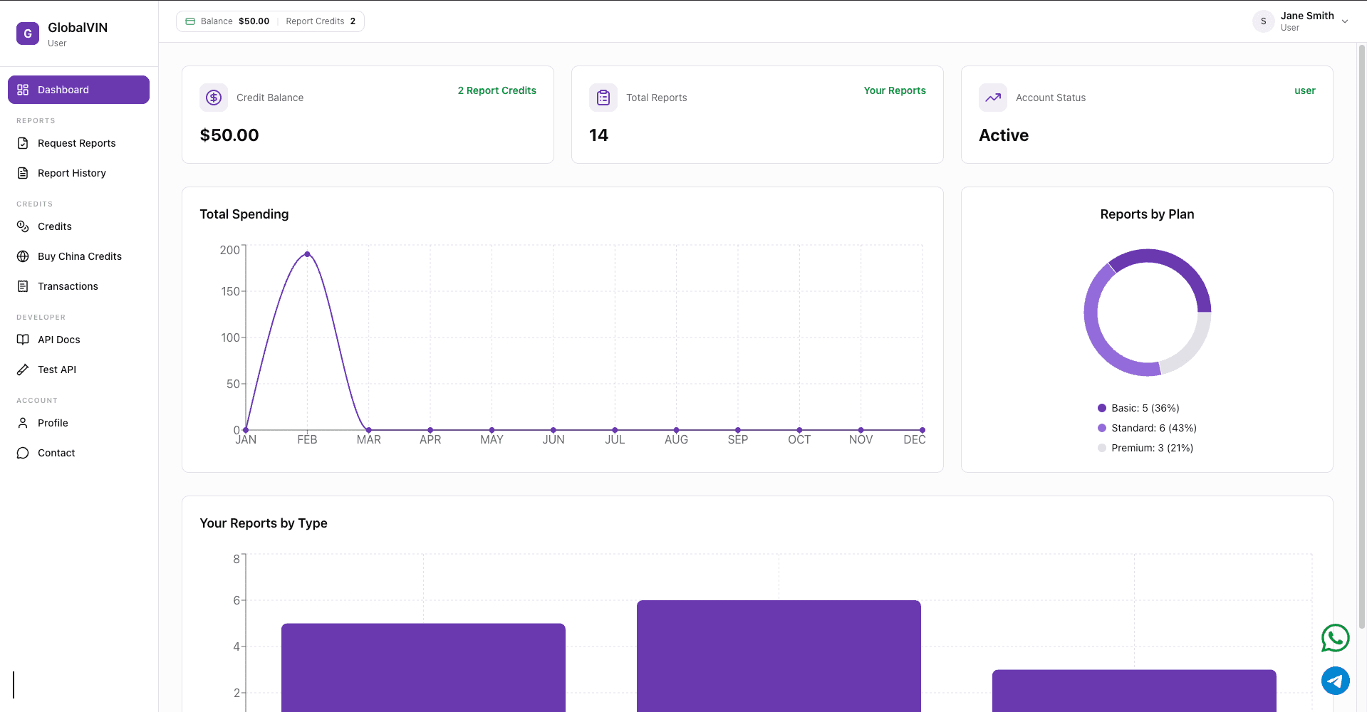The image size is (1367, 712).
Task: Click the Credit Balance dollar icon
Action: [x=213, y=97]
